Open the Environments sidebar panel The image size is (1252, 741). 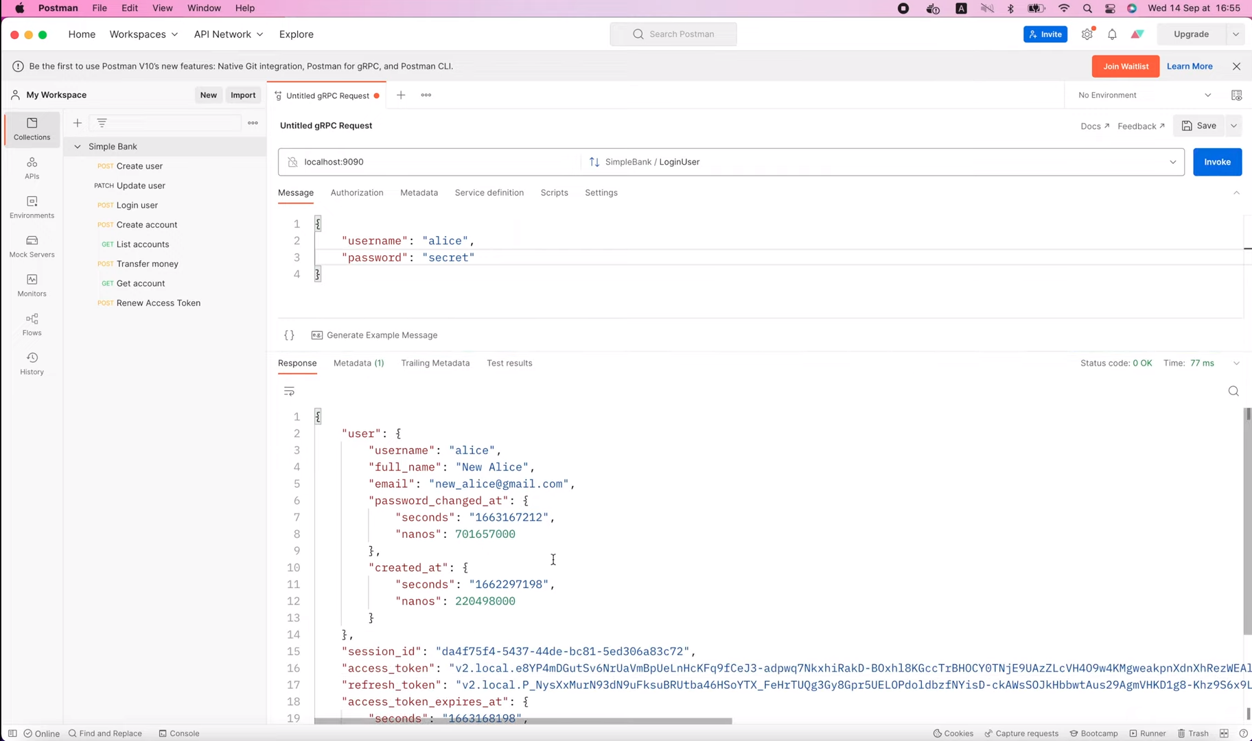(32, 207)
